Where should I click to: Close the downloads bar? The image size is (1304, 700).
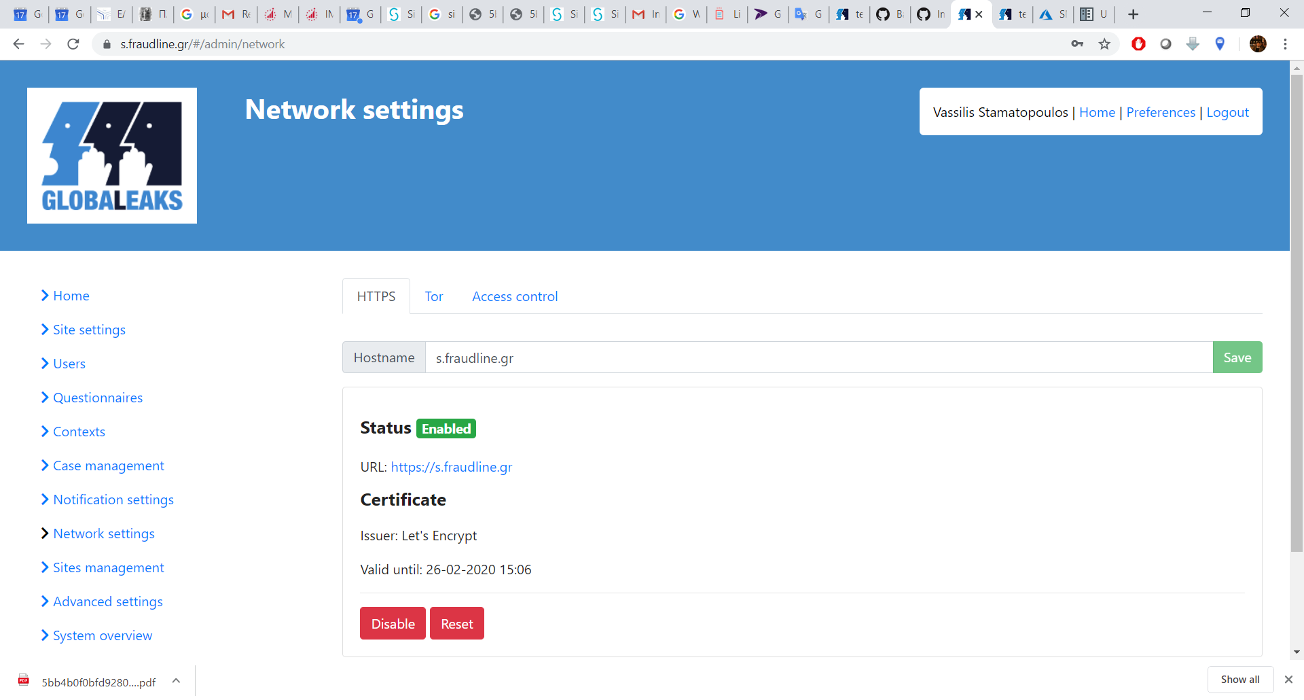pyautogui.click(x=1288, y=680)
